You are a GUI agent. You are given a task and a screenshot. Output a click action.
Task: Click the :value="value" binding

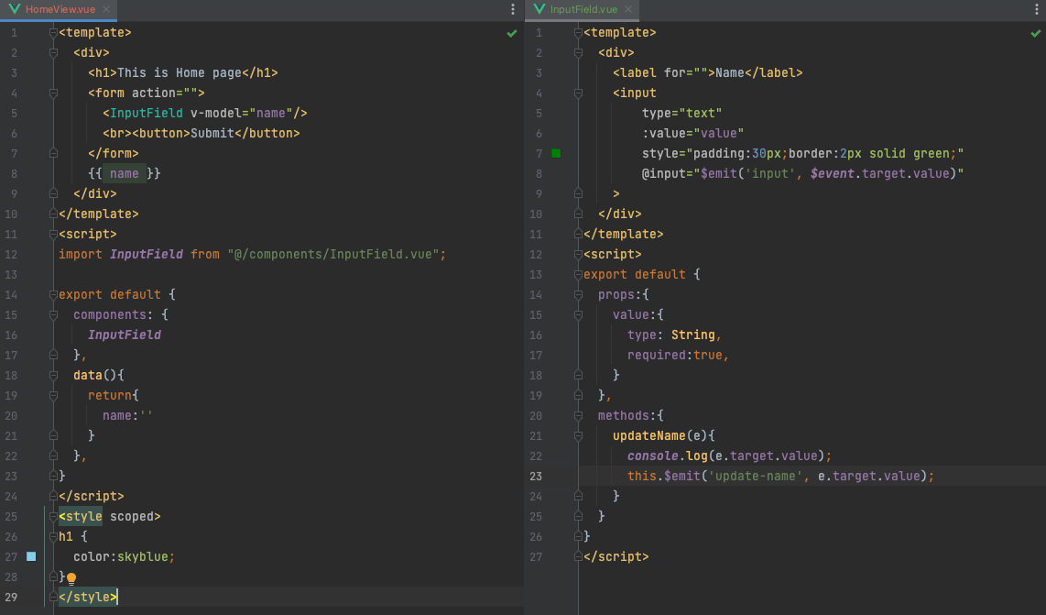692,134
